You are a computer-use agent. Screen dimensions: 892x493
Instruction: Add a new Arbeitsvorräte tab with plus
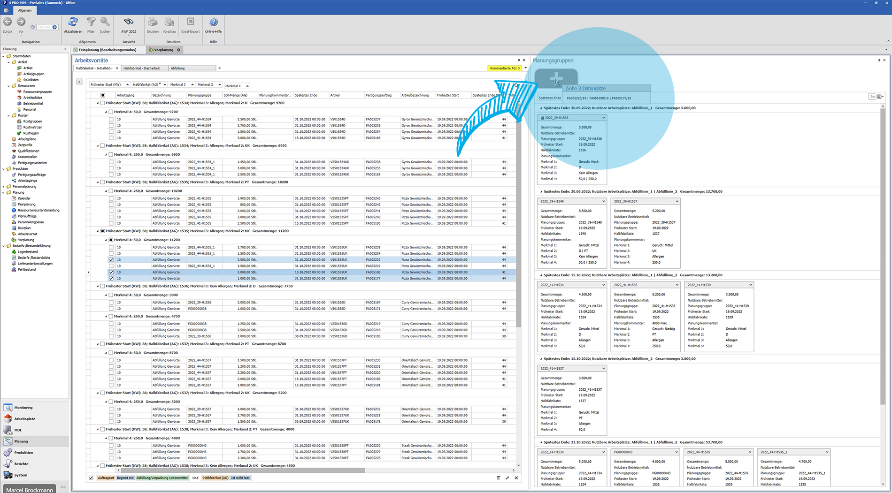[x=219, y=68]
